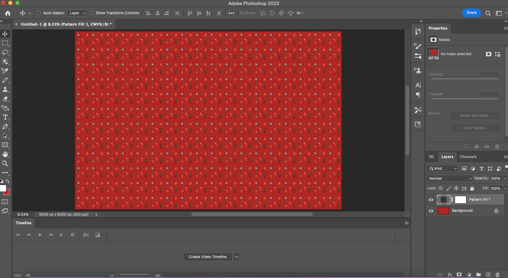
Task: Click the search magnifier icon beside Share
Action: coord(488,13)
